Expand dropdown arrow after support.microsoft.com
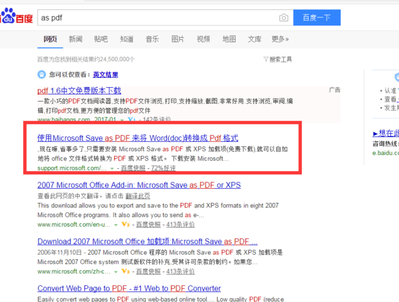This screenshot has width=399, height=302. [112, 168]
